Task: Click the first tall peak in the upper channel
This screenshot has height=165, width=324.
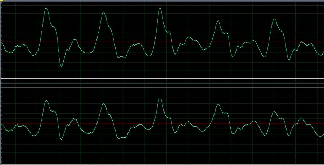Action: coord(46,8)
